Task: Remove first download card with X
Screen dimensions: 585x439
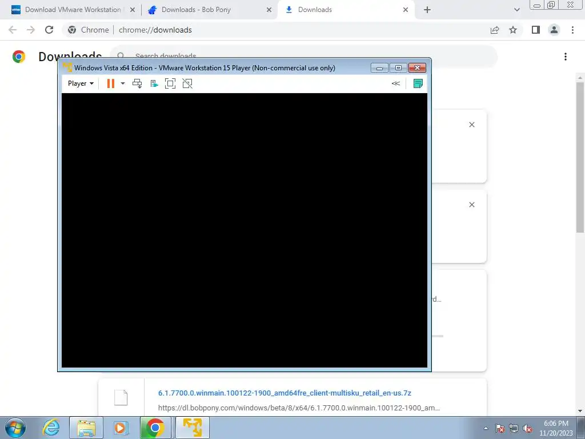Action: (471, 125)
